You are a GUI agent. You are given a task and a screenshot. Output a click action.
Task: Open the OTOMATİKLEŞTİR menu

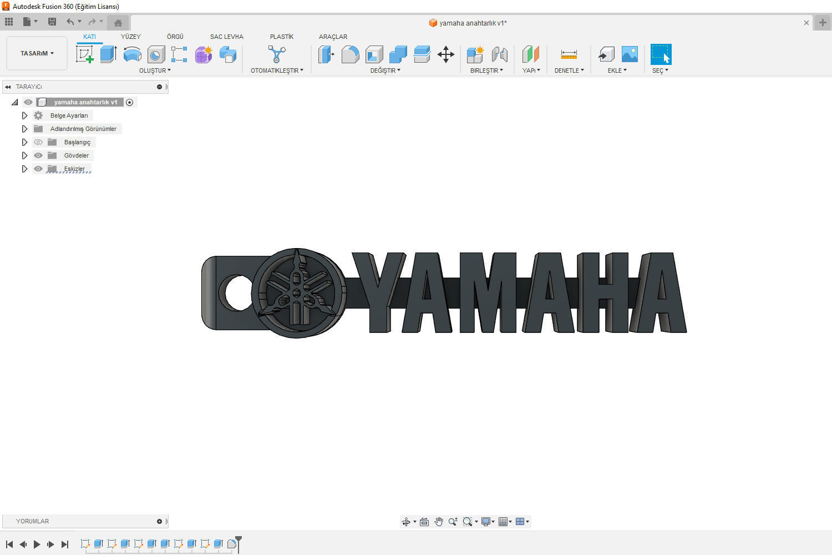coord(277,70)
